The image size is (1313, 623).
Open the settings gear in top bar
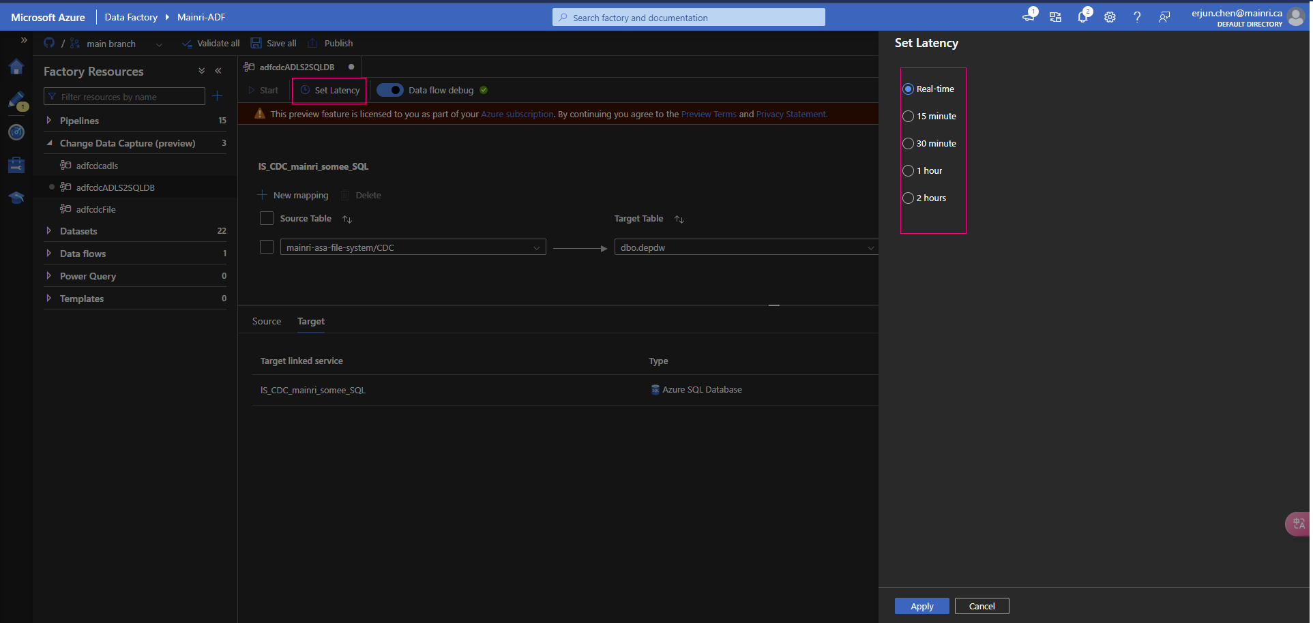click(x=1110, y=17)
